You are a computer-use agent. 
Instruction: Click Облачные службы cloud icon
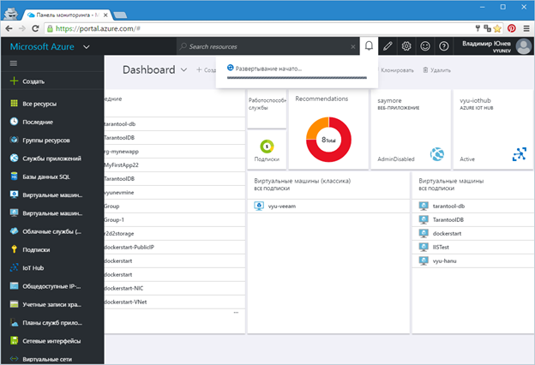coord(14,231)
